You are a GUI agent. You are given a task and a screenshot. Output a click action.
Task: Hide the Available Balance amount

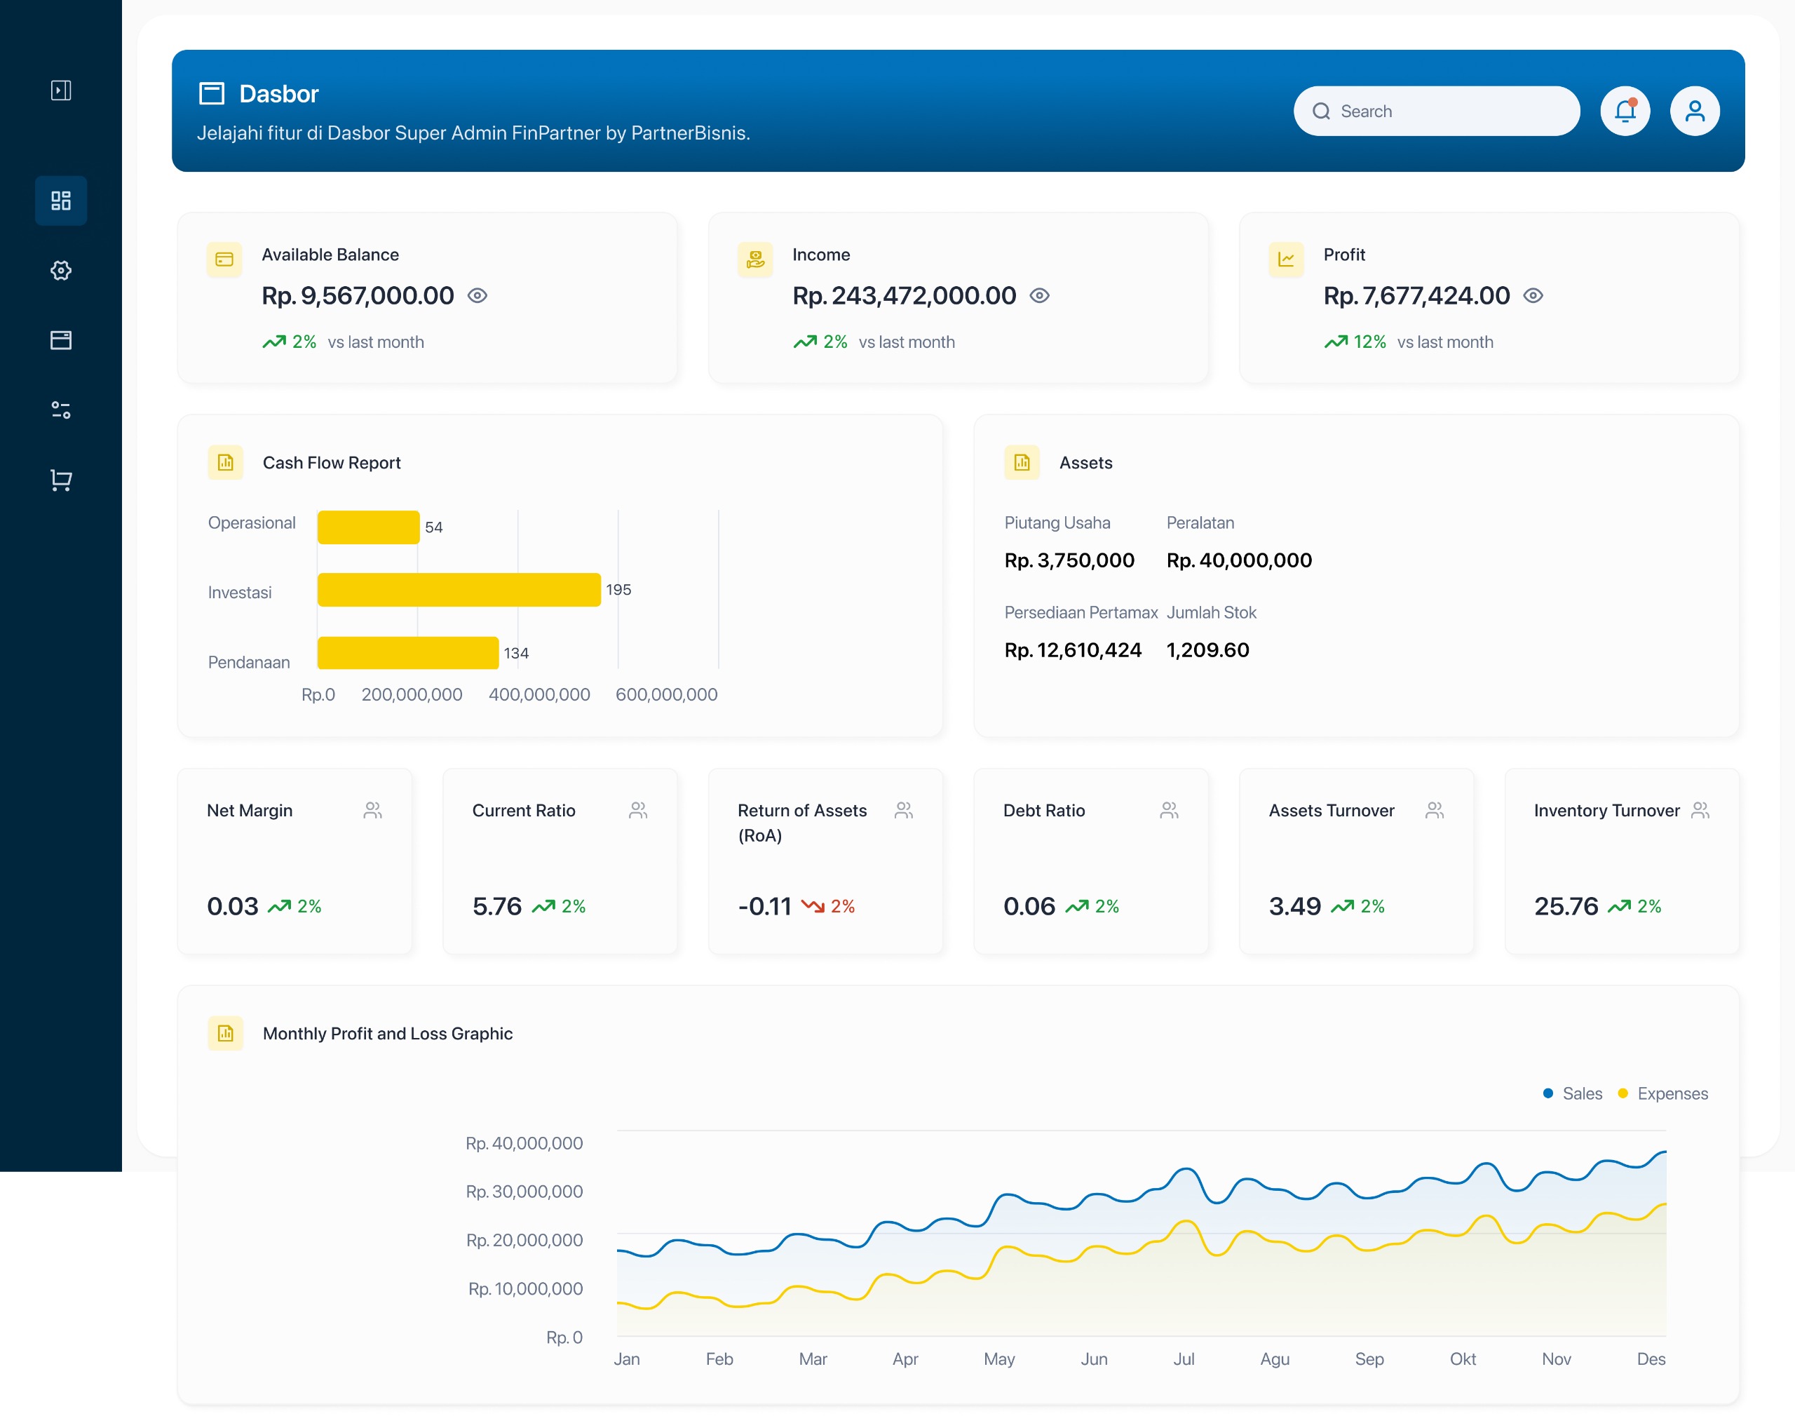(x=477, y=296)
